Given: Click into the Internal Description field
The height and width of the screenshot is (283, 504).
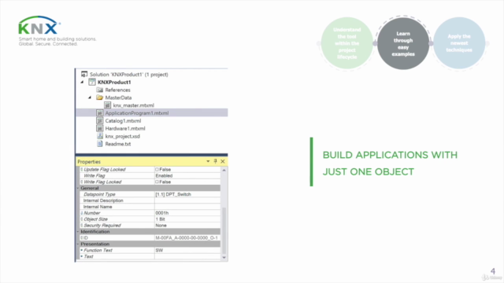Looking at the screenshot, I should click(187, 200).
